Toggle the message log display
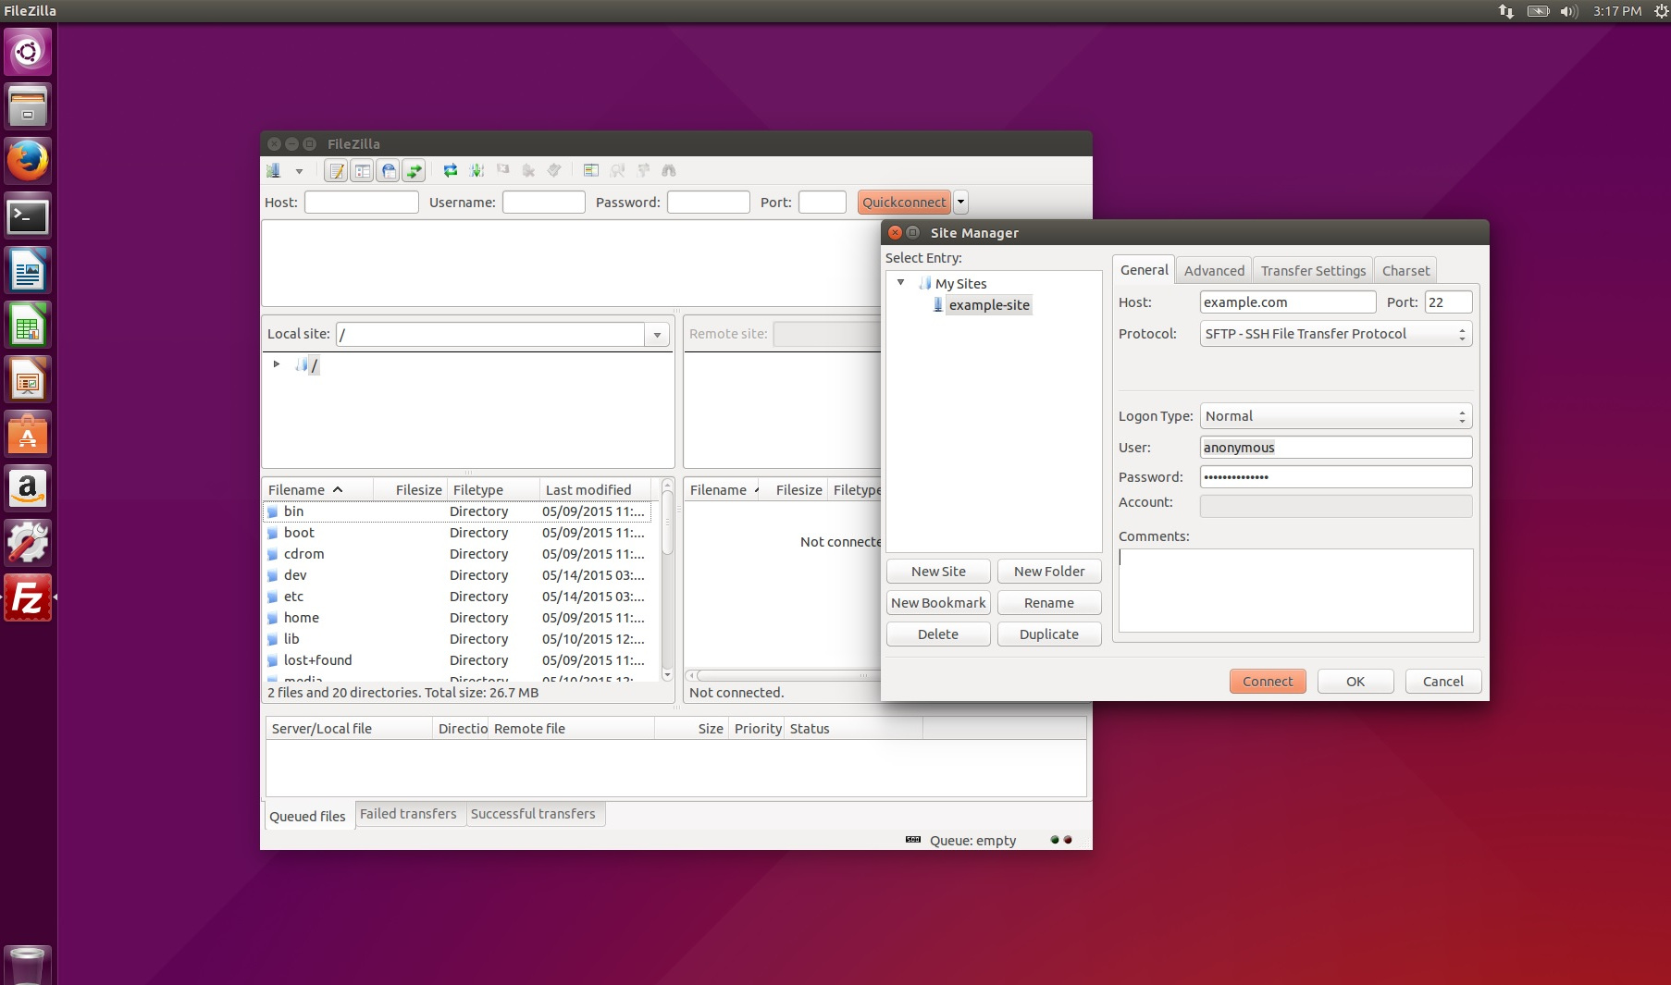The width and height of the screenshot is (1671, 985). coord(337,170)
